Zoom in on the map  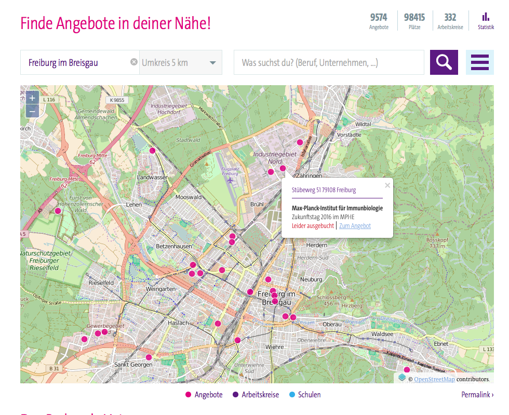(x=32, y=98)
